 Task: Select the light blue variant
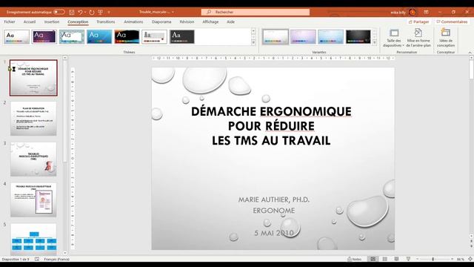tap(331, 36)
